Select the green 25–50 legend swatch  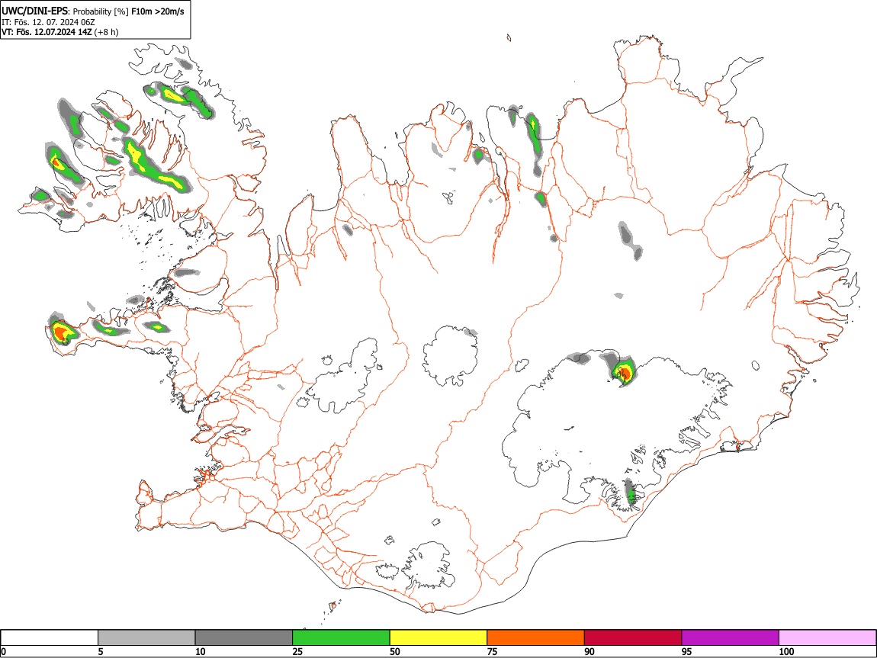pyautogui.click(x=341, y=638)
